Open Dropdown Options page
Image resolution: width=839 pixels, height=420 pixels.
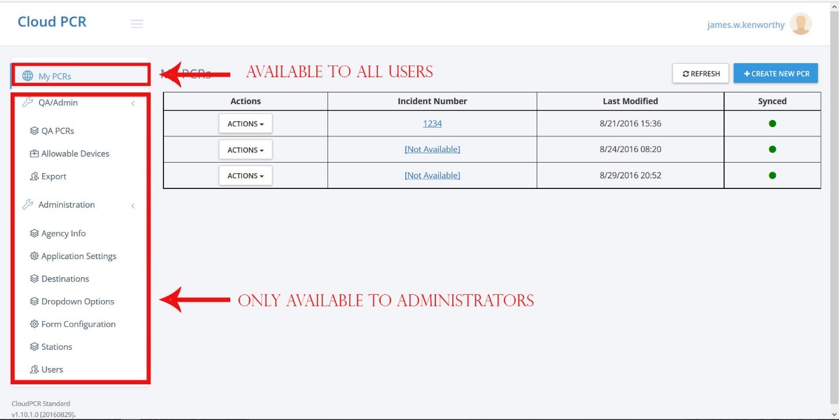[77, 302]
